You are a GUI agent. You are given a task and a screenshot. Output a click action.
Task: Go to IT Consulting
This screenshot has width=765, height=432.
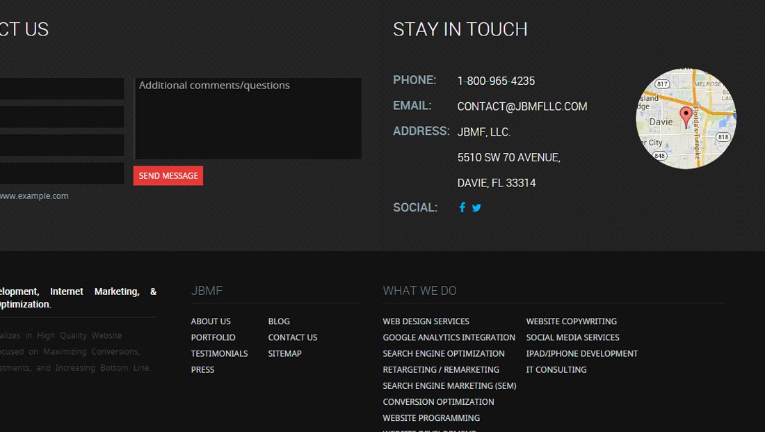556,369
